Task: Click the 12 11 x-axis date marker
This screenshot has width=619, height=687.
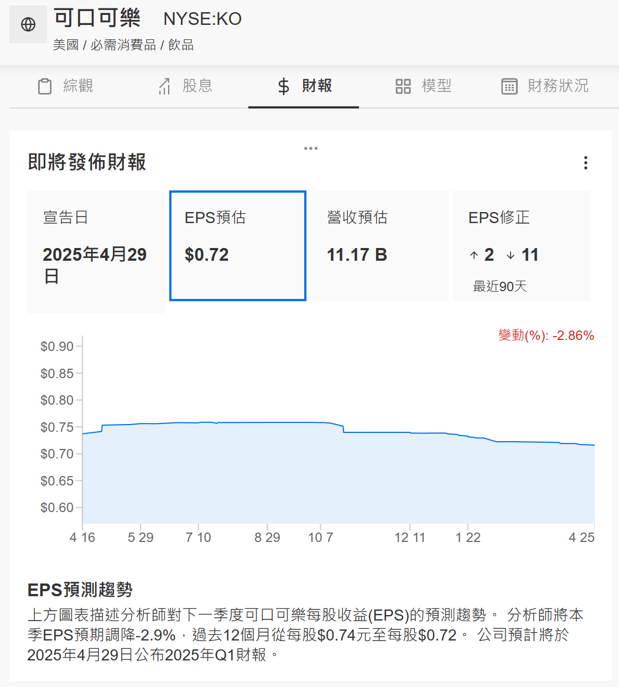Action: pos(410,538)
